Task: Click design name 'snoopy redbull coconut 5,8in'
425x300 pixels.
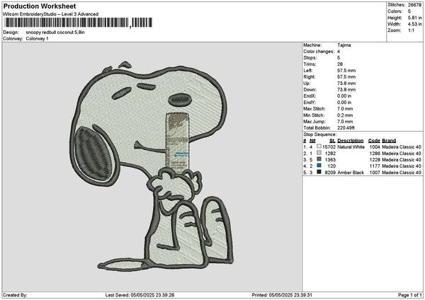Action: click(55, 33)
